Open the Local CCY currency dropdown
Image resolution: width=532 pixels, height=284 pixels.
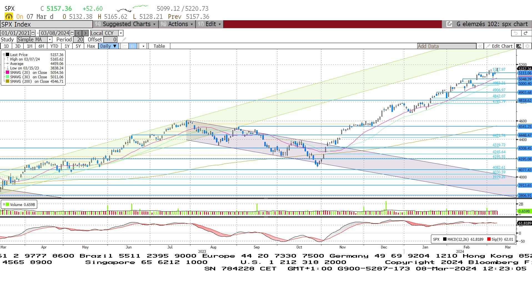click(121, 33)
